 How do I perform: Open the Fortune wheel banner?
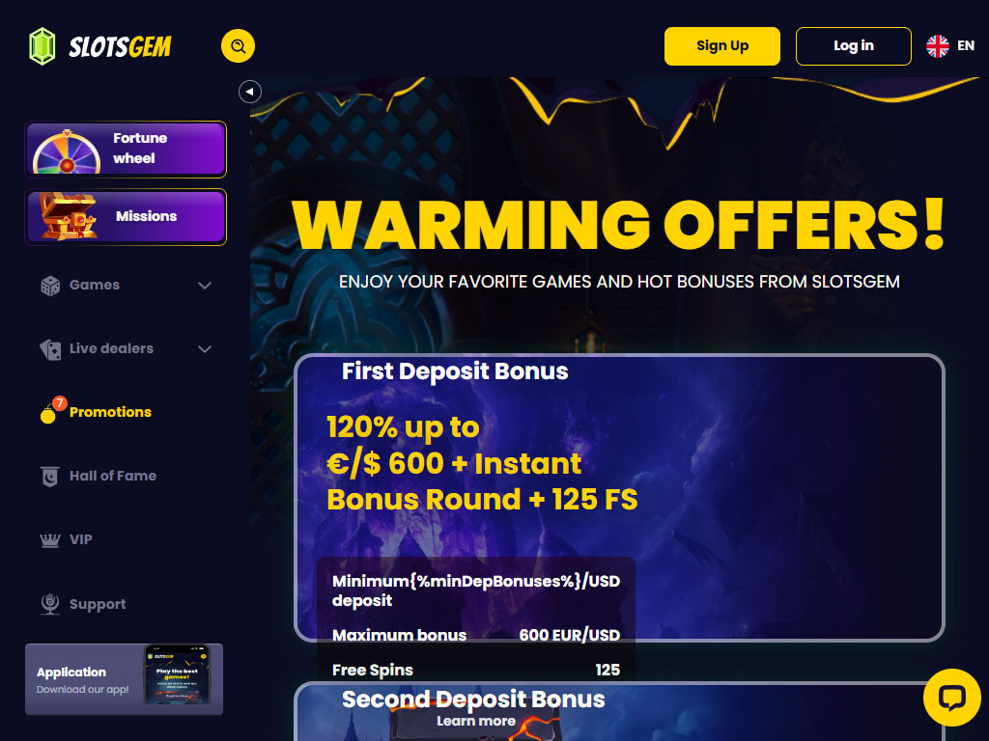pos(126,150)
